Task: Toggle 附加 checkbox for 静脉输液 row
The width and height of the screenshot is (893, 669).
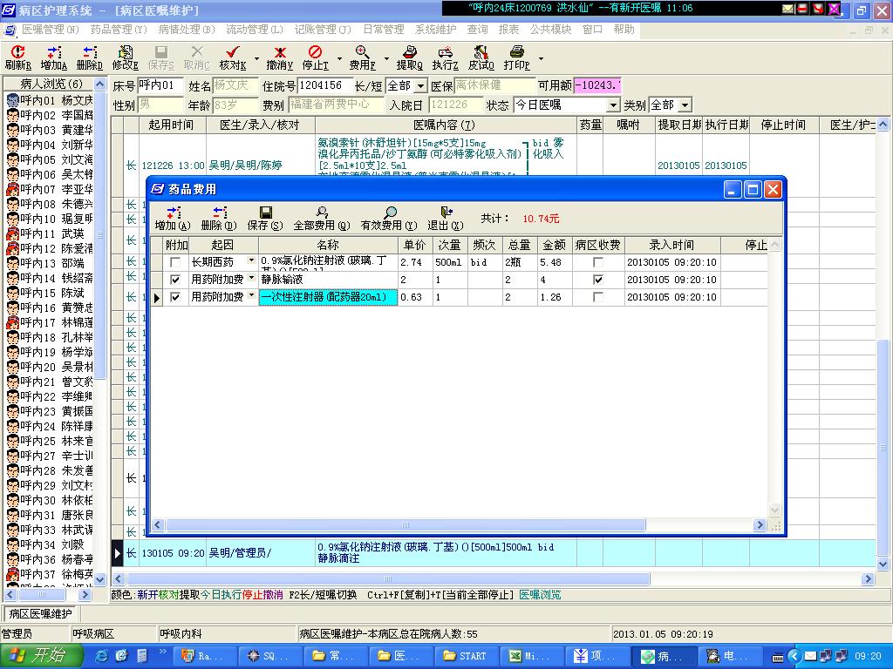Action: pyautogui.click(x=174, y=280)
